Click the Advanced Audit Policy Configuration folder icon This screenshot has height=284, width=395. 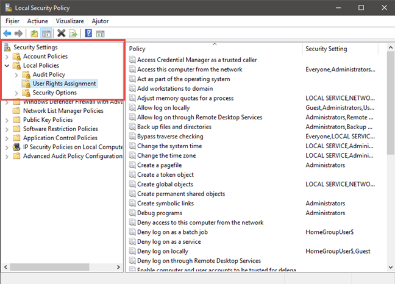pyautogui.click(x=16, y=156)
